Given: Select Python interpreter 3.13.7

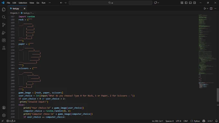Looking at the screenshot, I should pos(210,121).
